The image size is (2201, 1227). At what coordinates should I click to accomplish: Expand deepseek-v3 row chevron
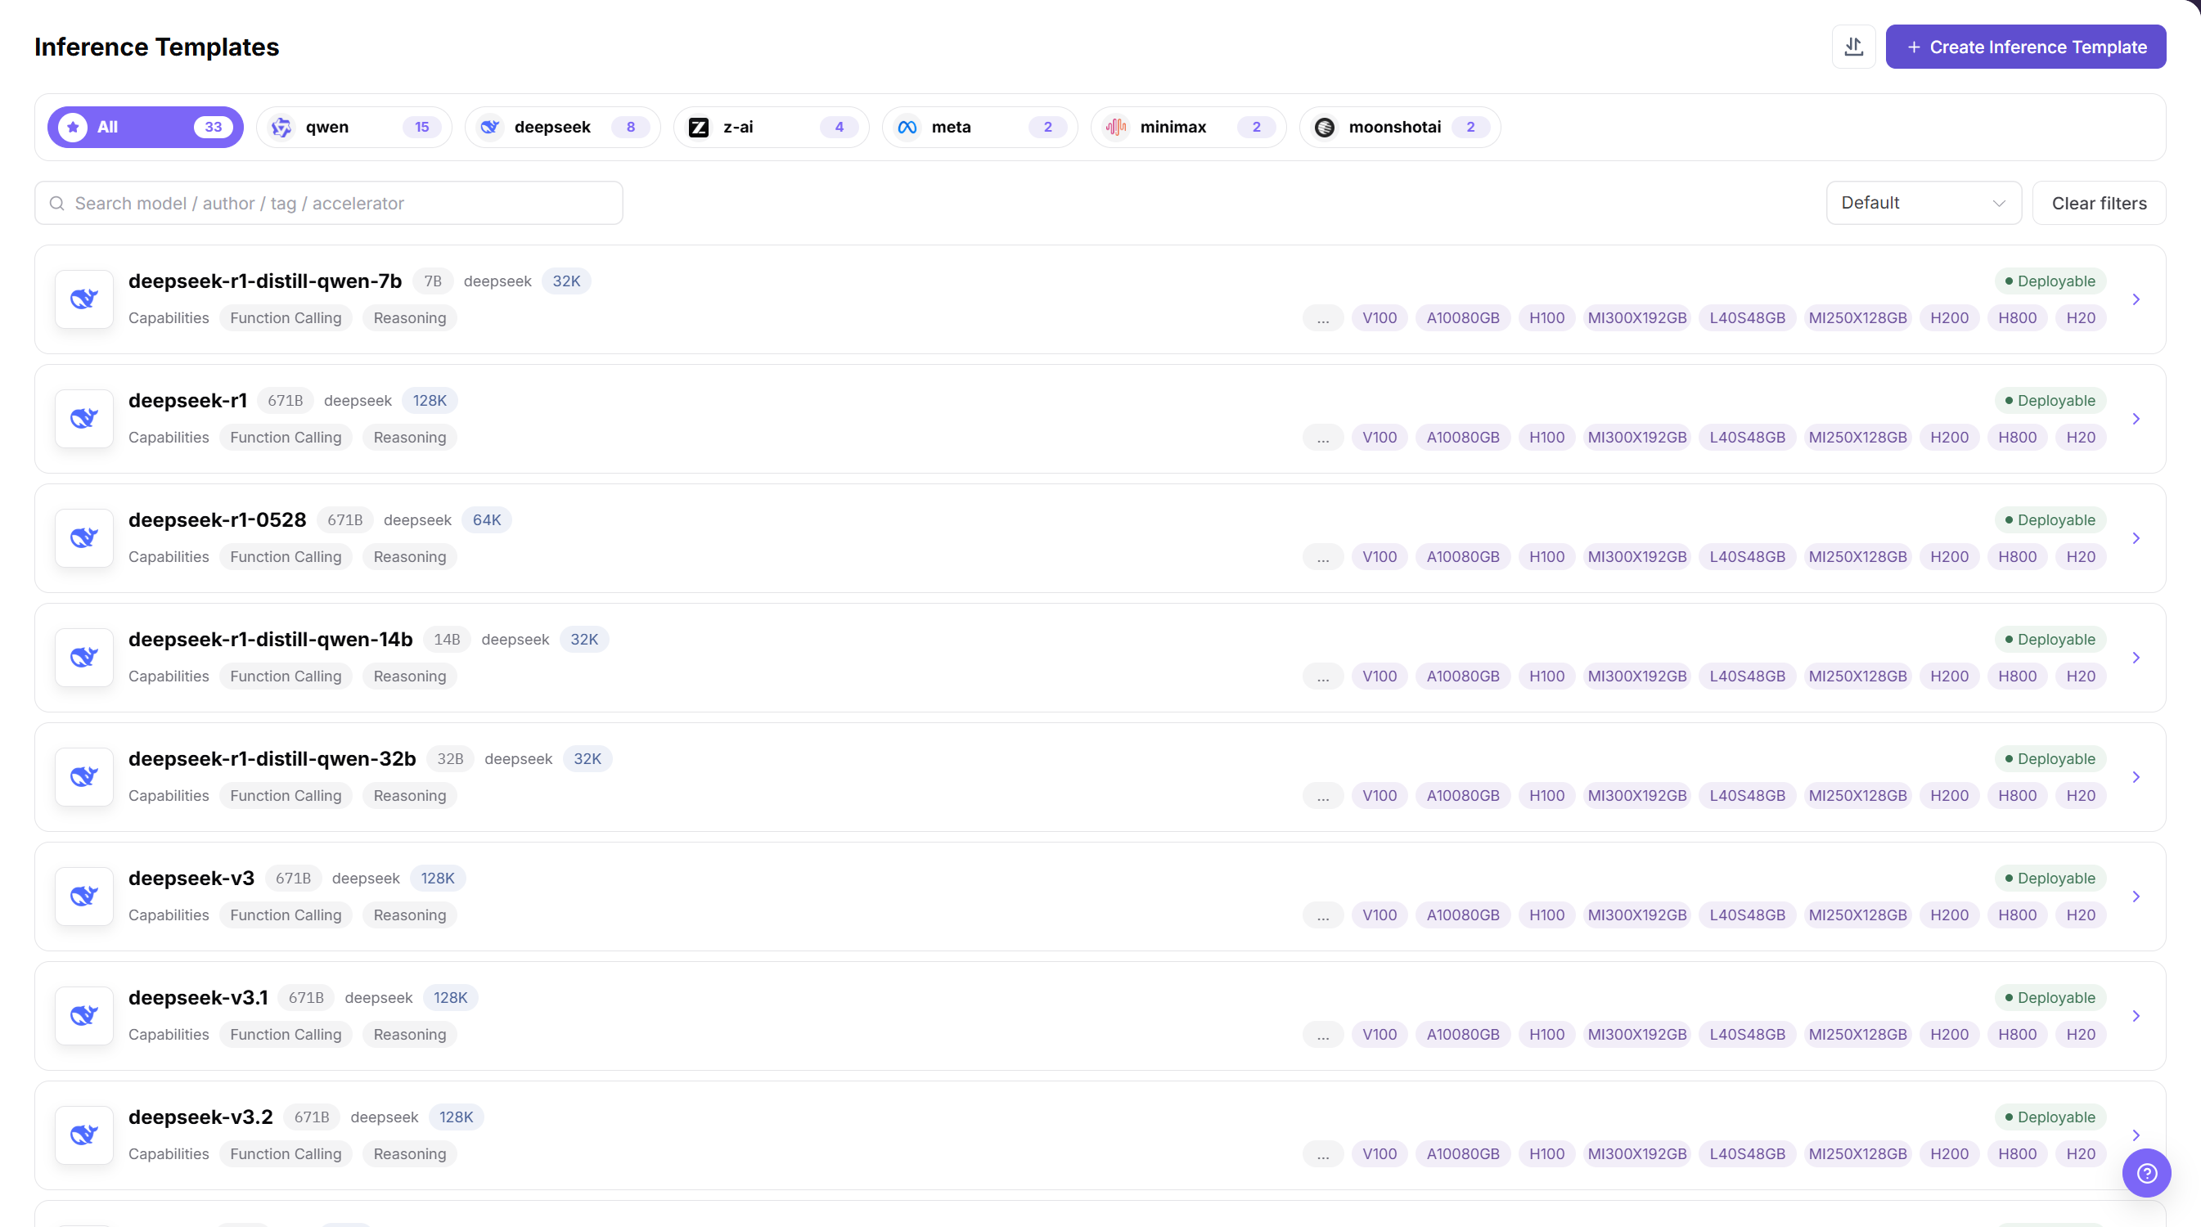pyautogui.click(x=2136, y=897)
